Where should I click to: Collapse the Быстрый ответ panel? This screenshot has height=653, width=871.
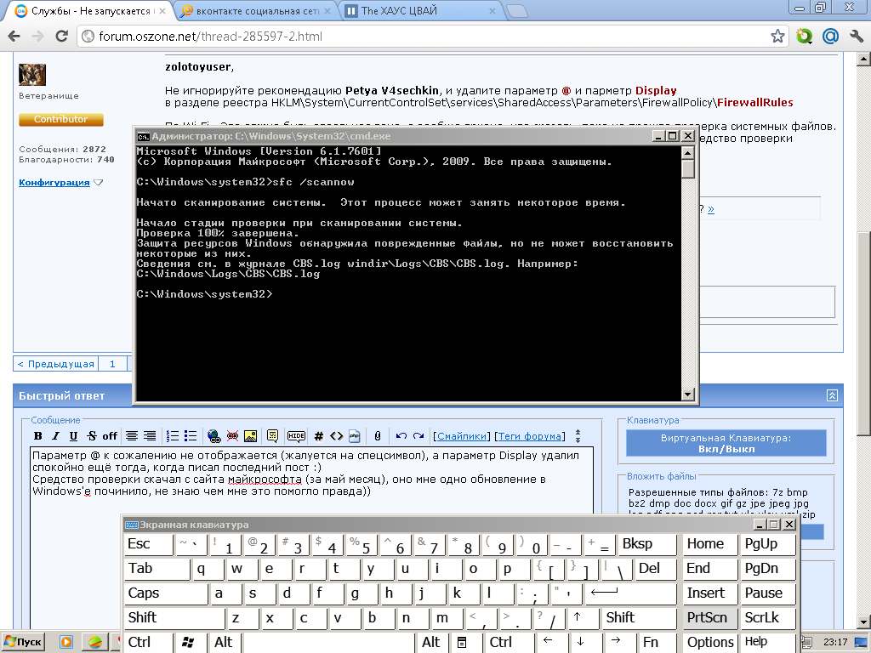coord(832,395)
